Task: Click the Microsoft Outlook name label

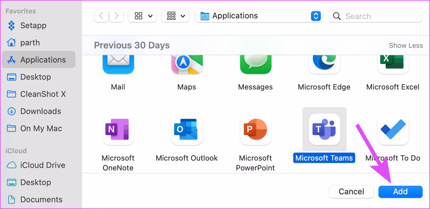Action: [x=187, y=158]
